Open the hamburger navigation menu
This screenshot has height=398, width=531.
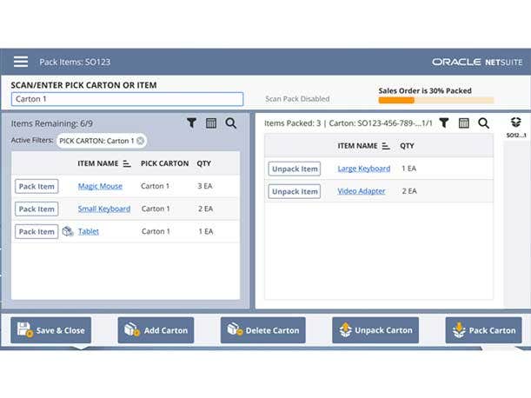point(21,62)
